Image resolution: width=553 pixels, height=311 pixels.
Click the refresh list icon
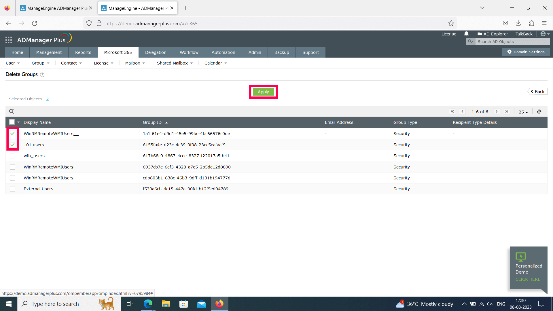(x=539, y=111)
